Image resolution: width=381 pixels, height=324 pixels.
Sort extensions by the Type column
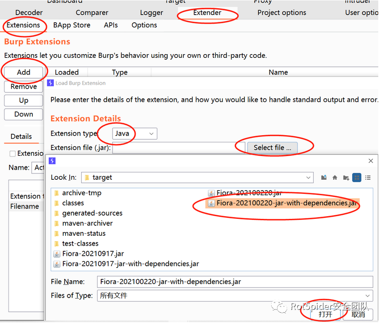pyautogui.click(x=119, y=72)
